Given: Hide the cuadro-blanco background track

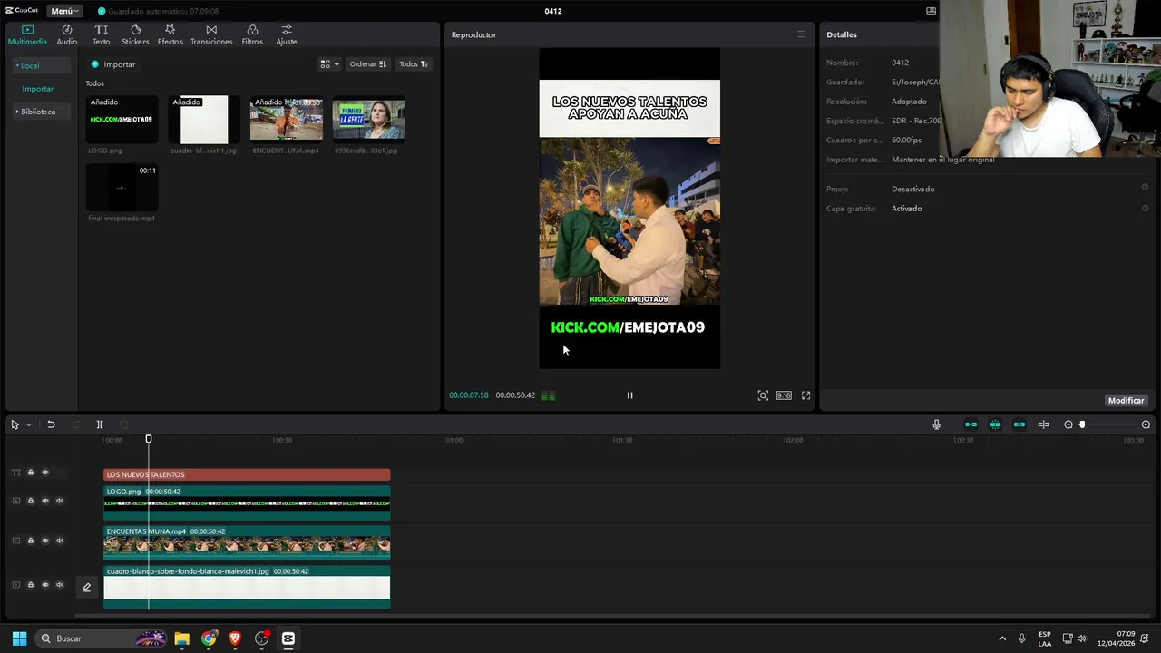Looking at the screenshot, I should pyautogui.click(x=44, y=585).
